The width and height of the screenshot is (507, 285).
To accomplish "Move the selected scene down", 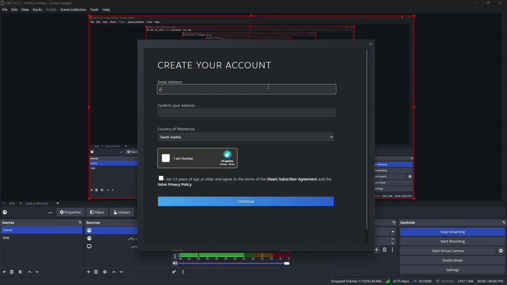I will [x=37, y=272].
